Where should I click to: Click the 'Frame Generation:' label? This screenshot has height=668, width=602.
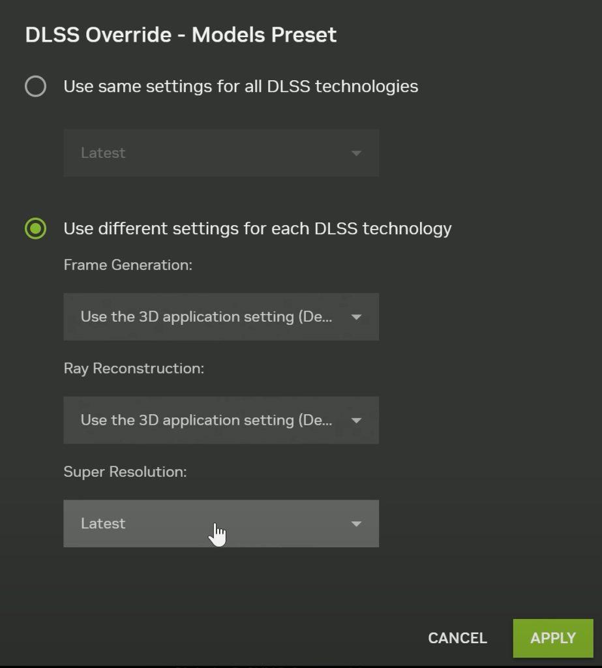pos(128,265)
